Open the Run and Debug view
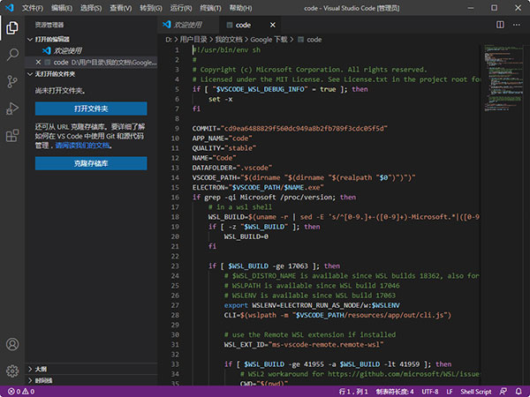This screenshot has width=530, height=397. tap(12, 109)
